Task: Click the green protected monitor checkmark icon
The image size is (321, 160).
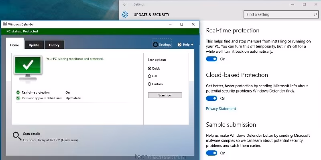Action: [28, 66]
